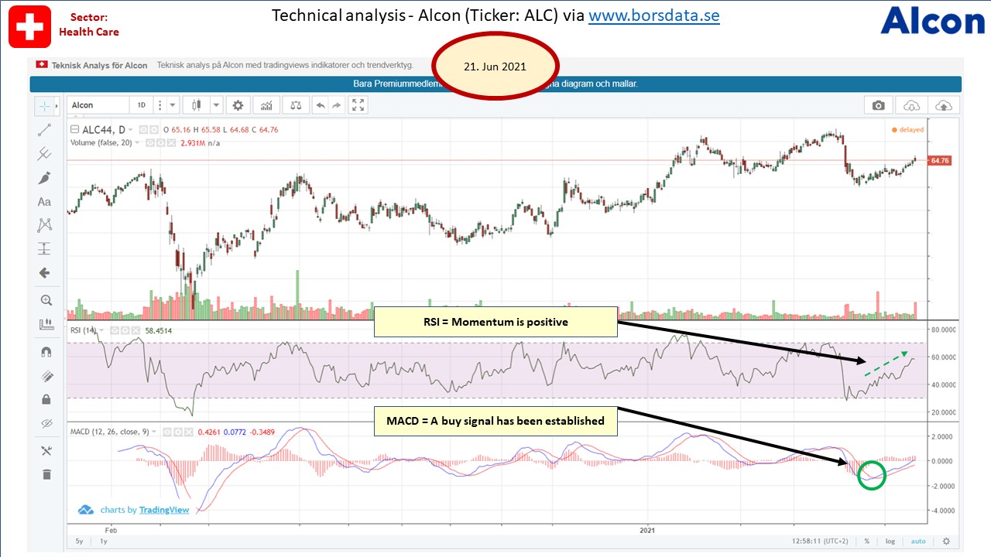Toggle hide all drawings eye icon
The width and height of the screenshot is (991, 557).
(45, 423)
